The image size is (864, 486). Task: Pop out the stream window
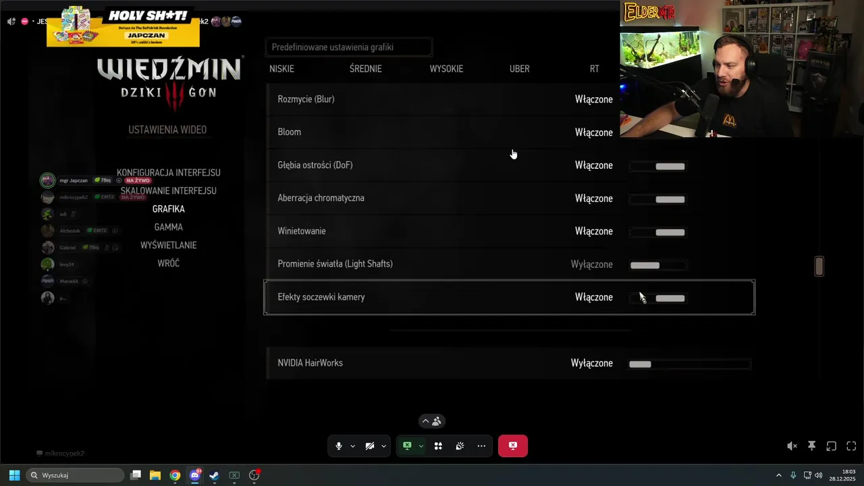(832, 446)
